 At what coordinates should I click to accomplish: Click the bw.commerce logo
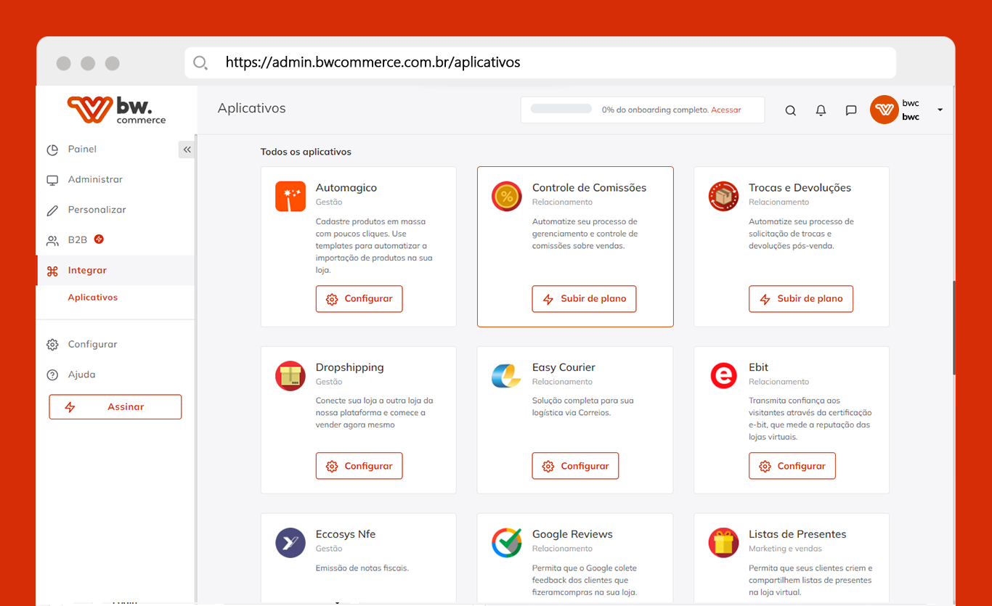116,110
